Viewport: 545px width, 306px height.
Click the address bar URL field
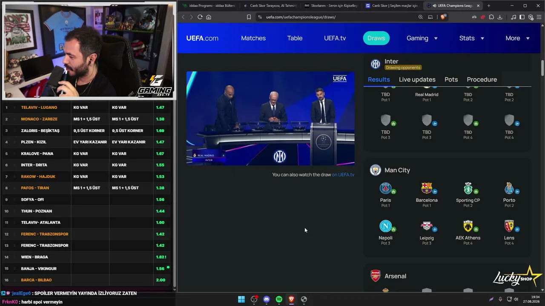point(332,17)
